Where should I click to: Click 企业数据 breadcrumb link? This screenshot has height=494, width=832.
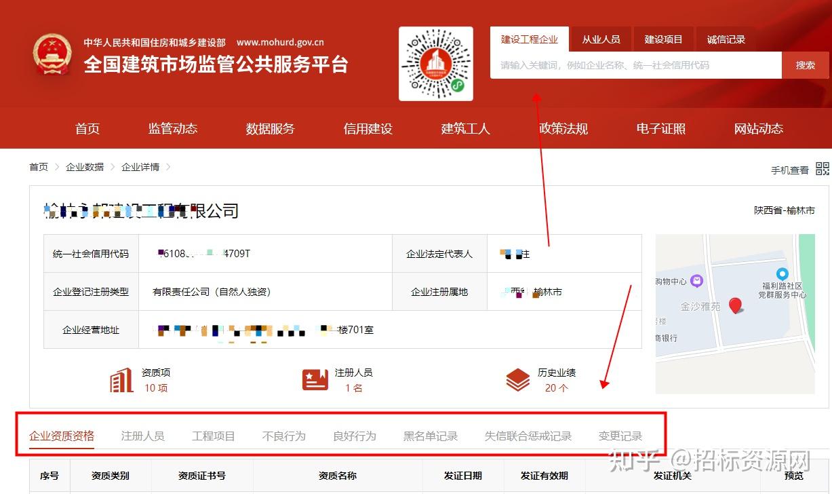click(x=85, y=167)
